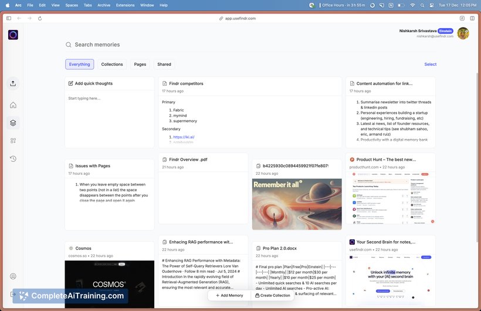
Task: Click the link icon before app.usefindr.com
Action: 221,18
